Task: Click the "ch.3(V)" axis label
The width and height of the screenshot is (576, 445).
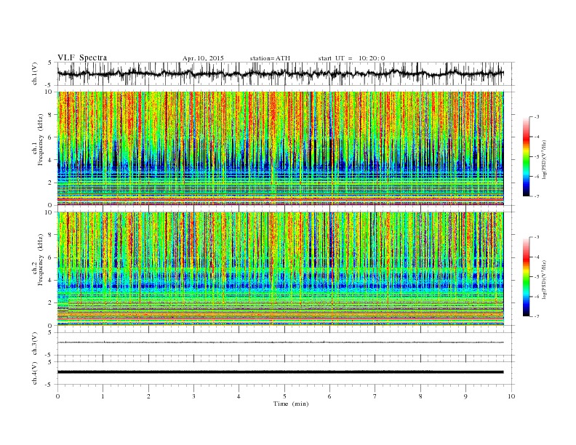Action: (x=35, y=344)
